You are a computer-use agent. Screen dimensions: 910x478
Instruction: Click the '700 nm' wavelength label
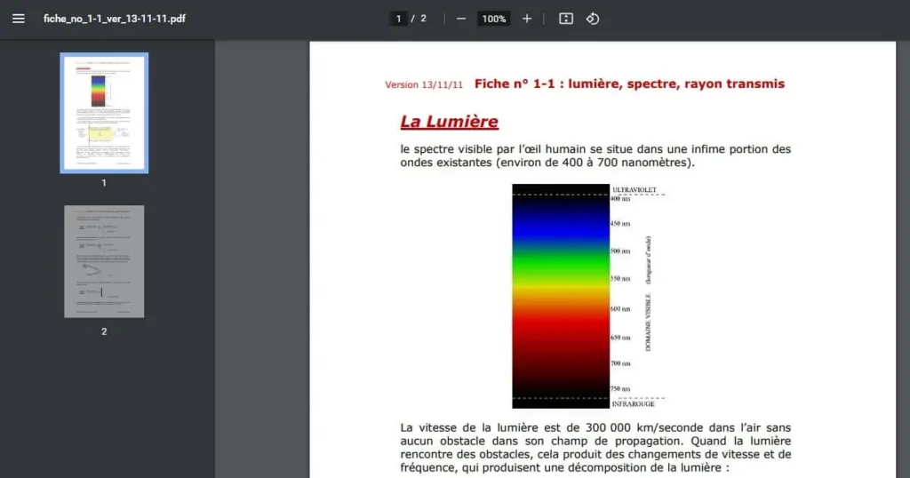(620, 363)
